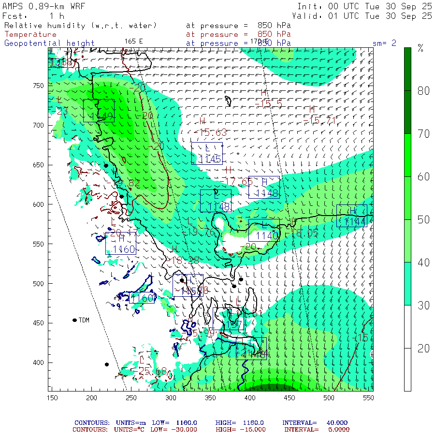Click the '-15.71' temperature high label
435x435 pixels.
click(x=319, y=121)
